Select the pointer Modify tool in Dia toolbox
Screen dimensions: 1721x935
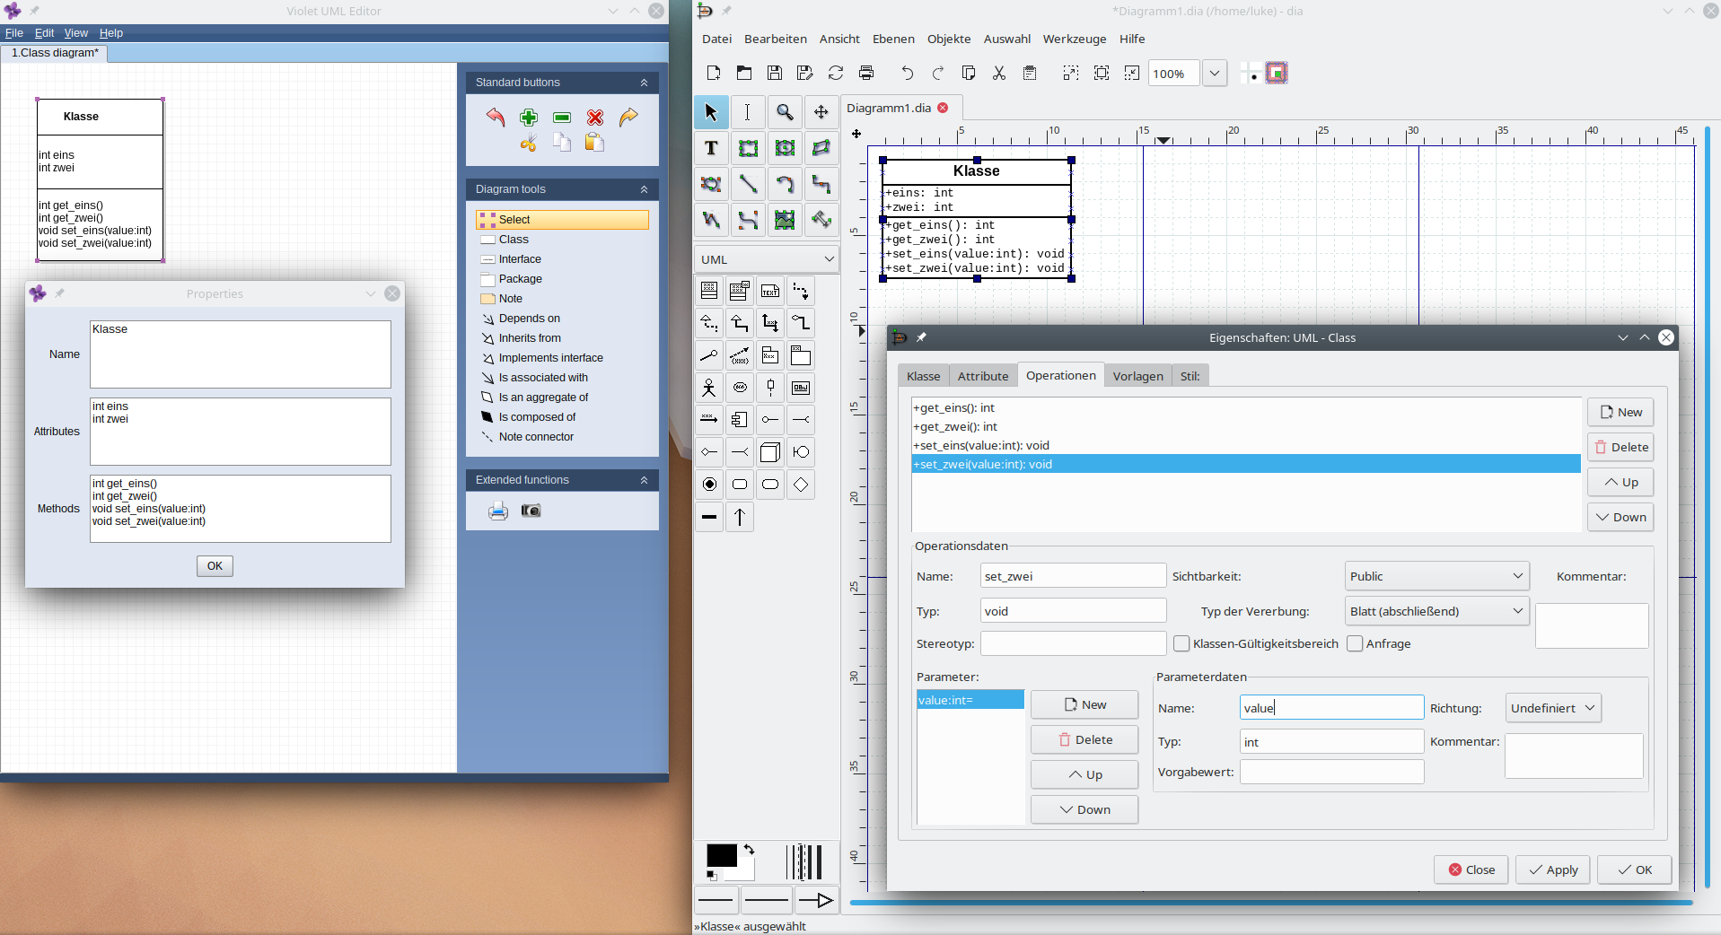(x=711, y=112)
